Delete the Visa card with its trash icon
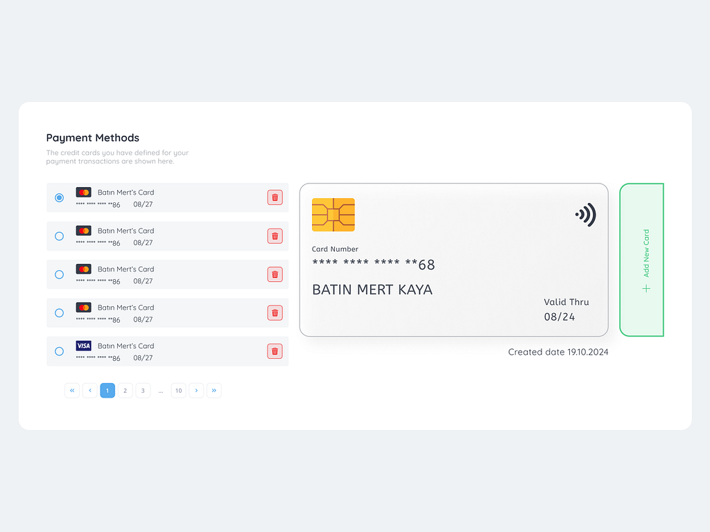The height and width of the screenshot is (532, 710). pos(275,351)
